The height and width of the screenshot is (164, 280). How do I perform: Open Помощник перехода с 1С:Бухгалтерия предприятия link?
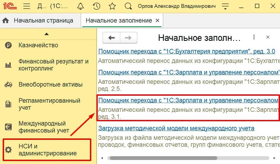pyautogui.click(x=187, y=51)
